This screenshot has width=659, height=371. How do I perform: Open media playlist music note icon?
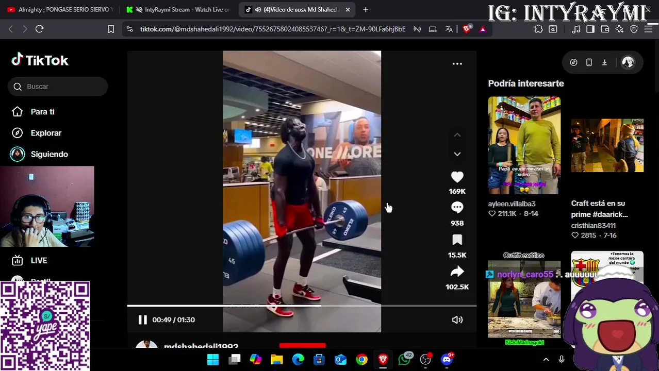coord(576,29)
